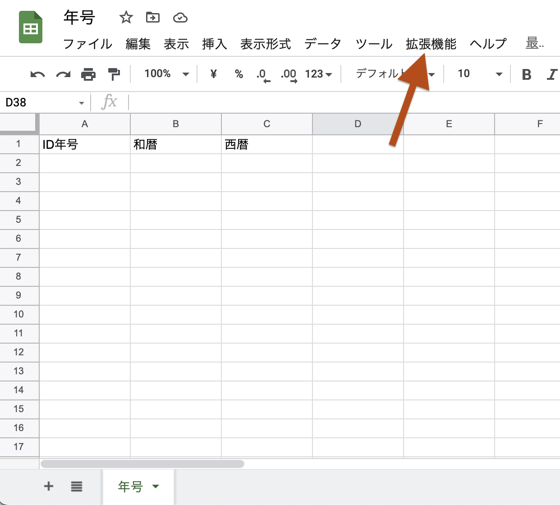Image resolution: width=560 pixels, height=505 pixels.
Task: Click the horizontal scrollbar
Action: (142, 464)
